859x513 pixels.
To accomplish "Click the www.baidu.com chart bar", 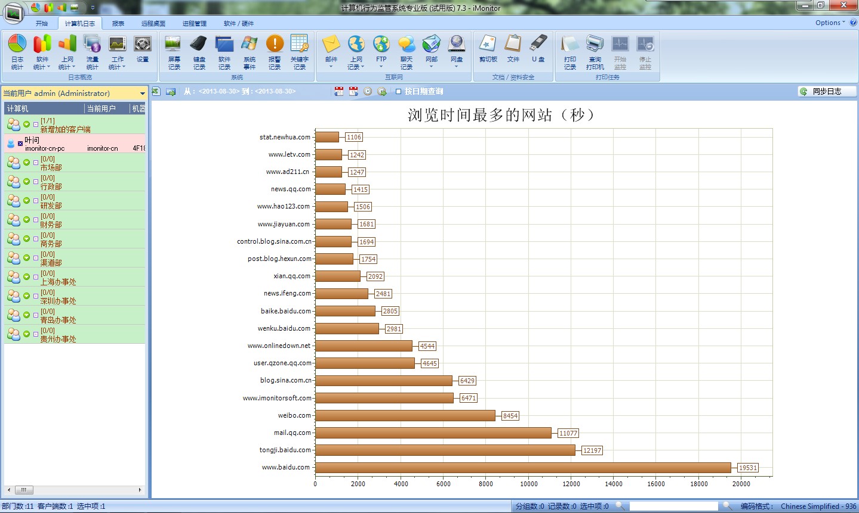I will click(523, 468).
